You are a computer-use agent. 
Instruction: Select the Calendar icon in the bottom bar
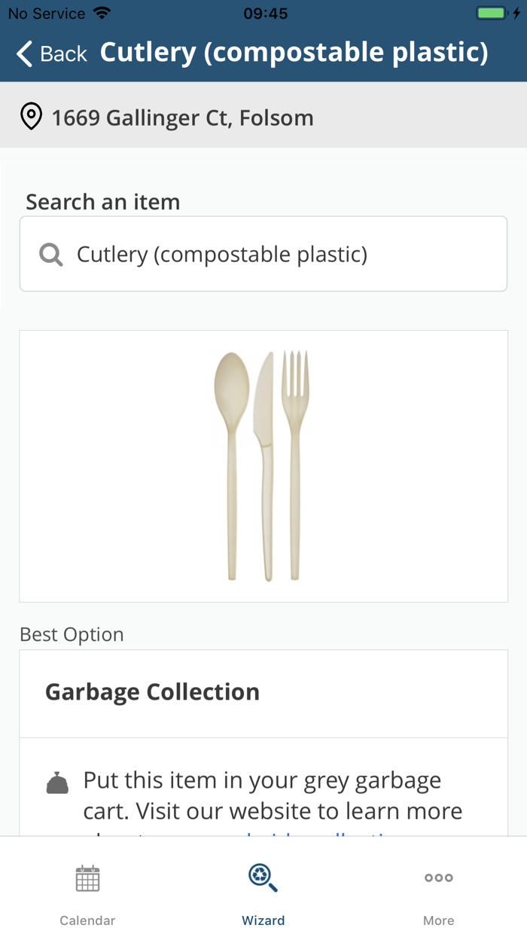(87, 877)
